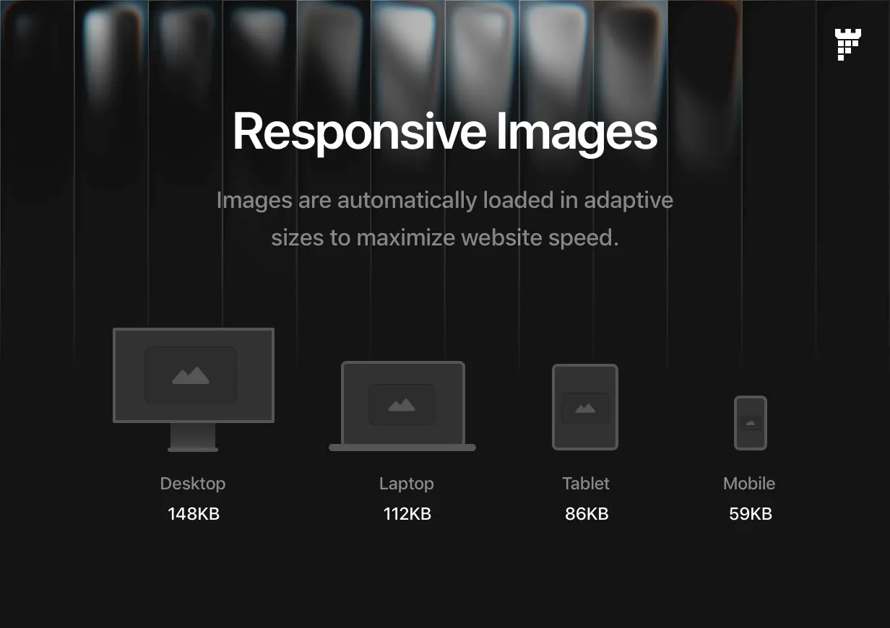Image resolution: width=890 pixels, height=628 pixels.
Task: Click the 86KB file size value
Action: (587, 514)
